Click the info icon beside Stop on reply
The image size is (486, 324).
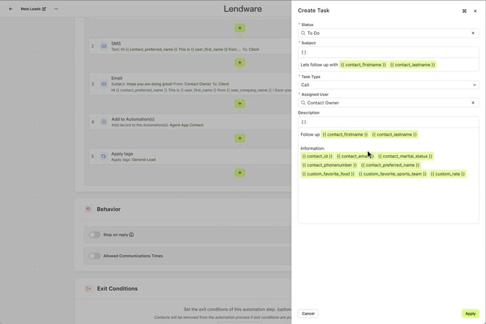click(x=131, y=235)
